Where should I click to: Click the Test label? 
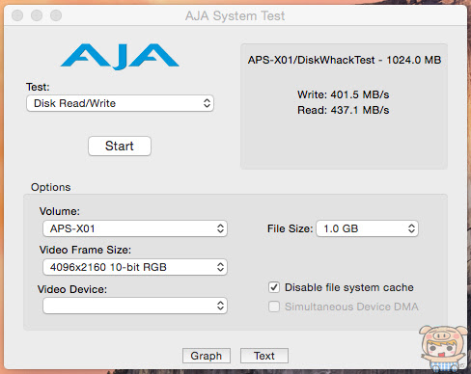click(x=38, y=87)
